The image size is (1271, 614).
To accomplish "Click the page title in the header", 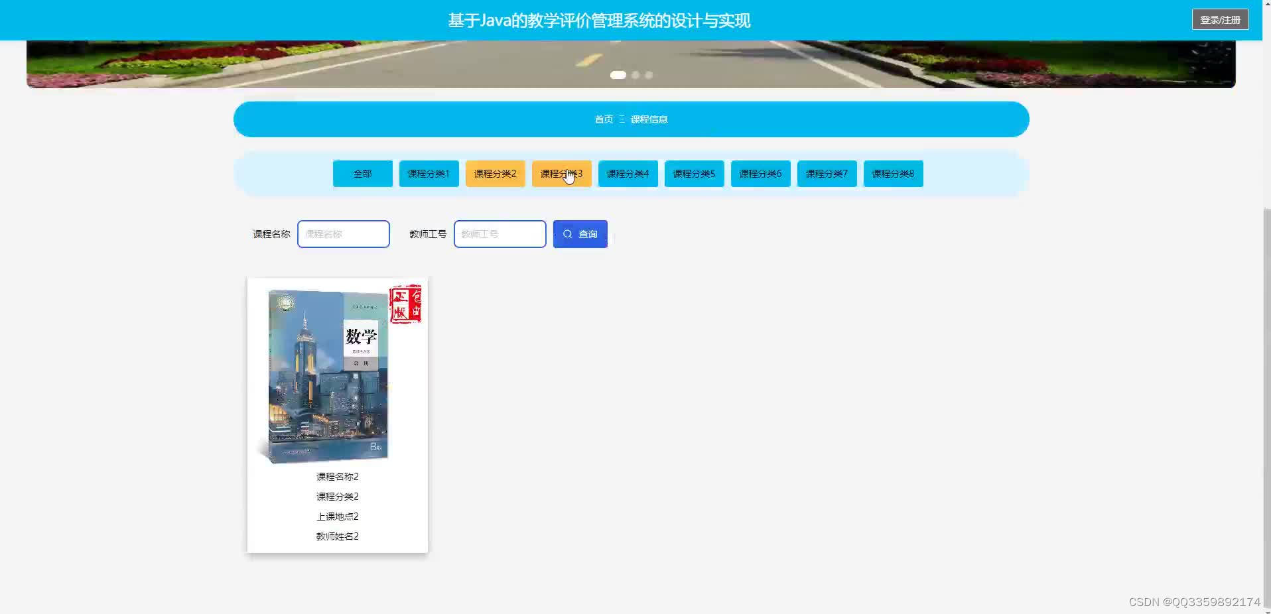I will [599, 21].
